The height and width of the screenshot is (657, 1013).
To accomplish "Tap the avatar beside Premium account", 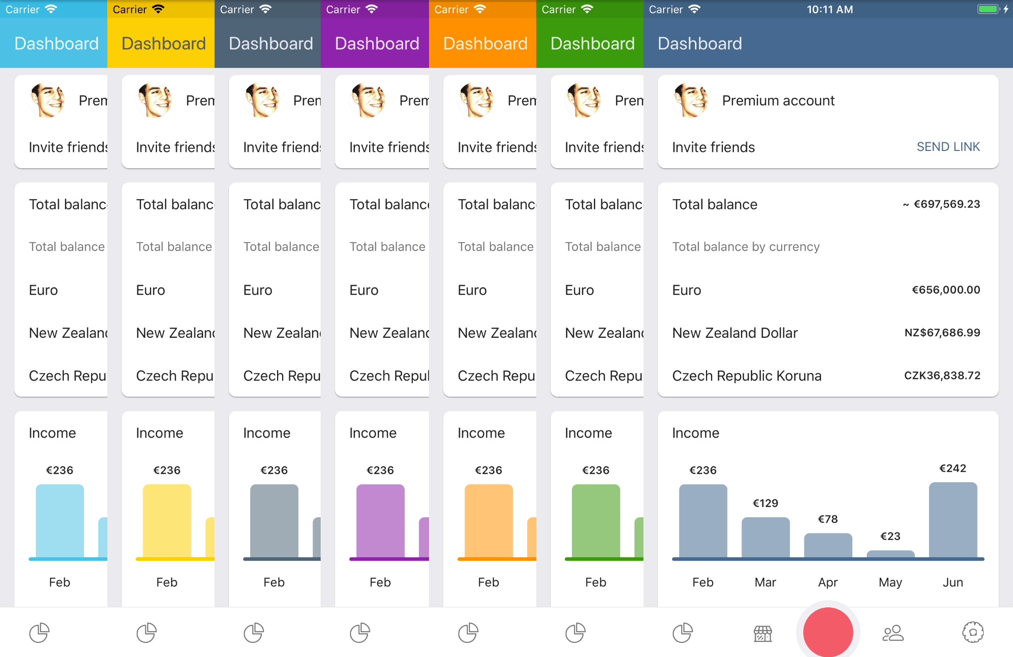I will [691, 100].
